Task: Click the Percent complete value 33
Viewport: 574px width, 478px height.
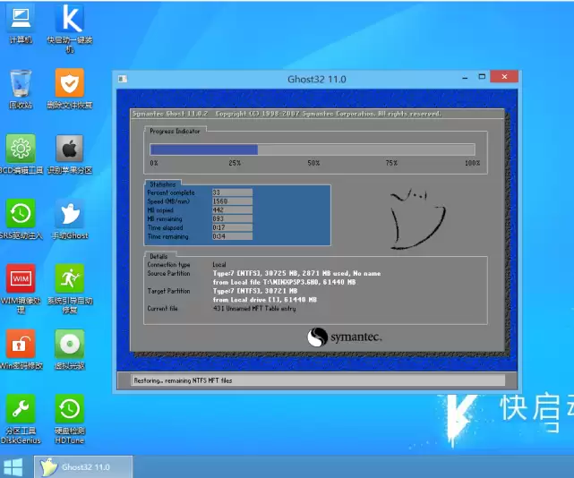Action: click(232, 192)
